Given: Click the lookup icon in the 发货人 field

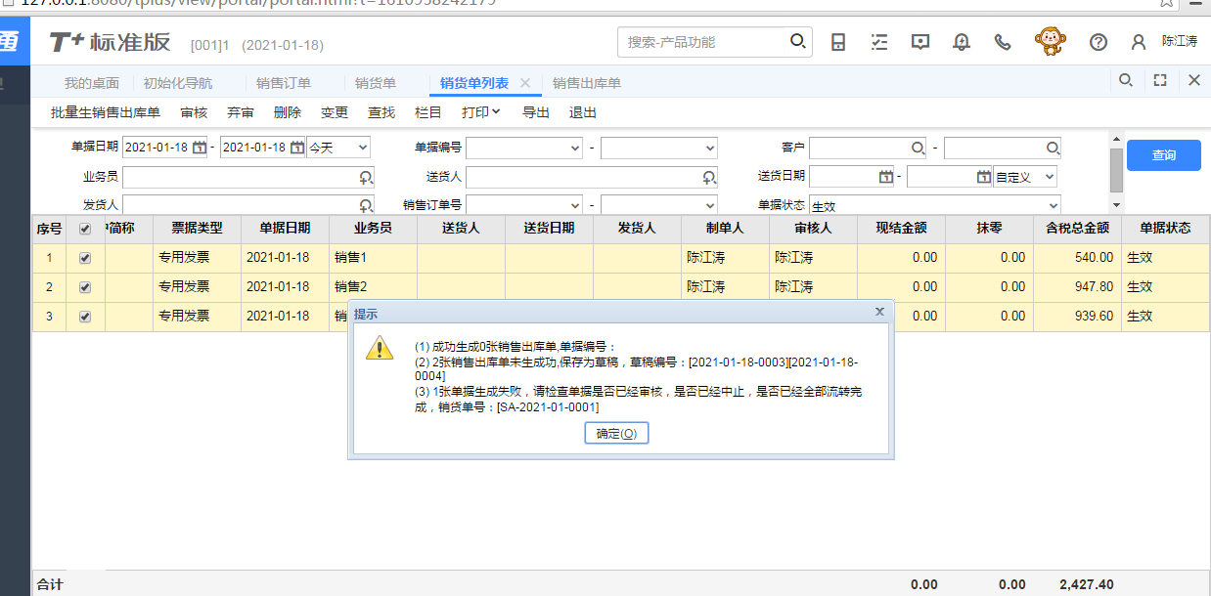Looking at the screenshot, I should click(366, 205).
